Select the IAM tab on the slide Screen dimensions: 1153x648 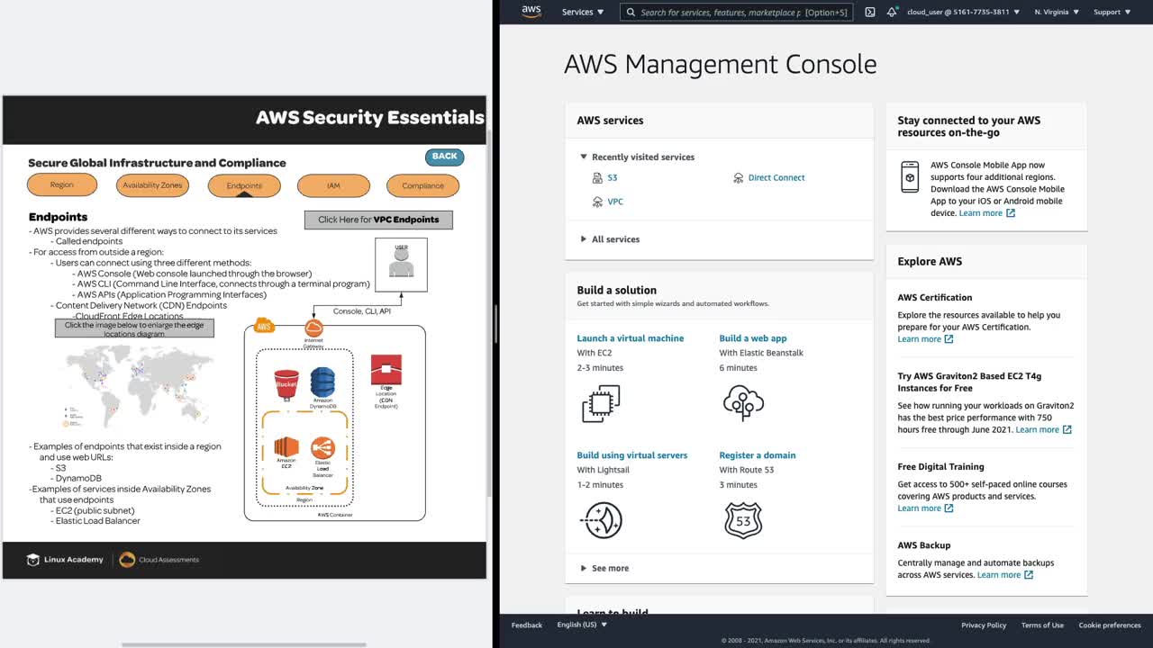(x=333, y=185)
